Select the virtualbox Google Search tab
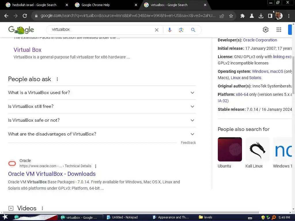295x221 pixels. tap(169, 5)
